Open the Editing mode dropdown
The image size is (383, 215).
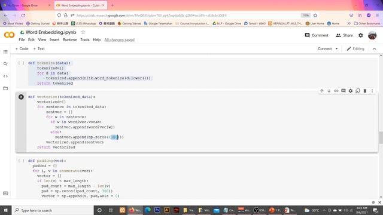pyautogui.click(x=355, y=49)
